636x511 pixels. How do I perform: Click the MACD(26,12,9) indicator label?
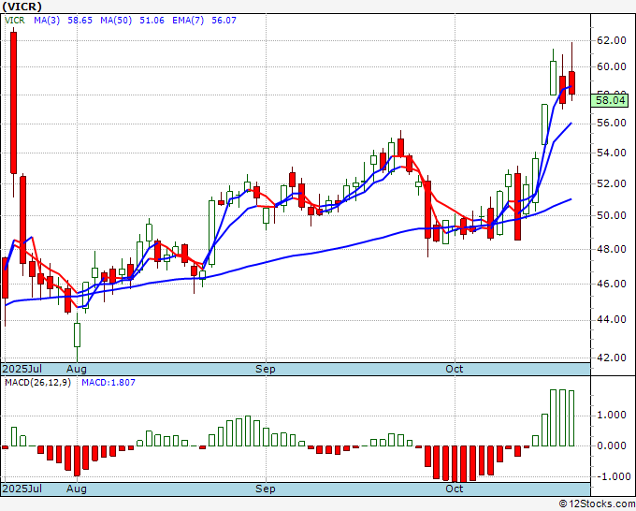(37, 383)
